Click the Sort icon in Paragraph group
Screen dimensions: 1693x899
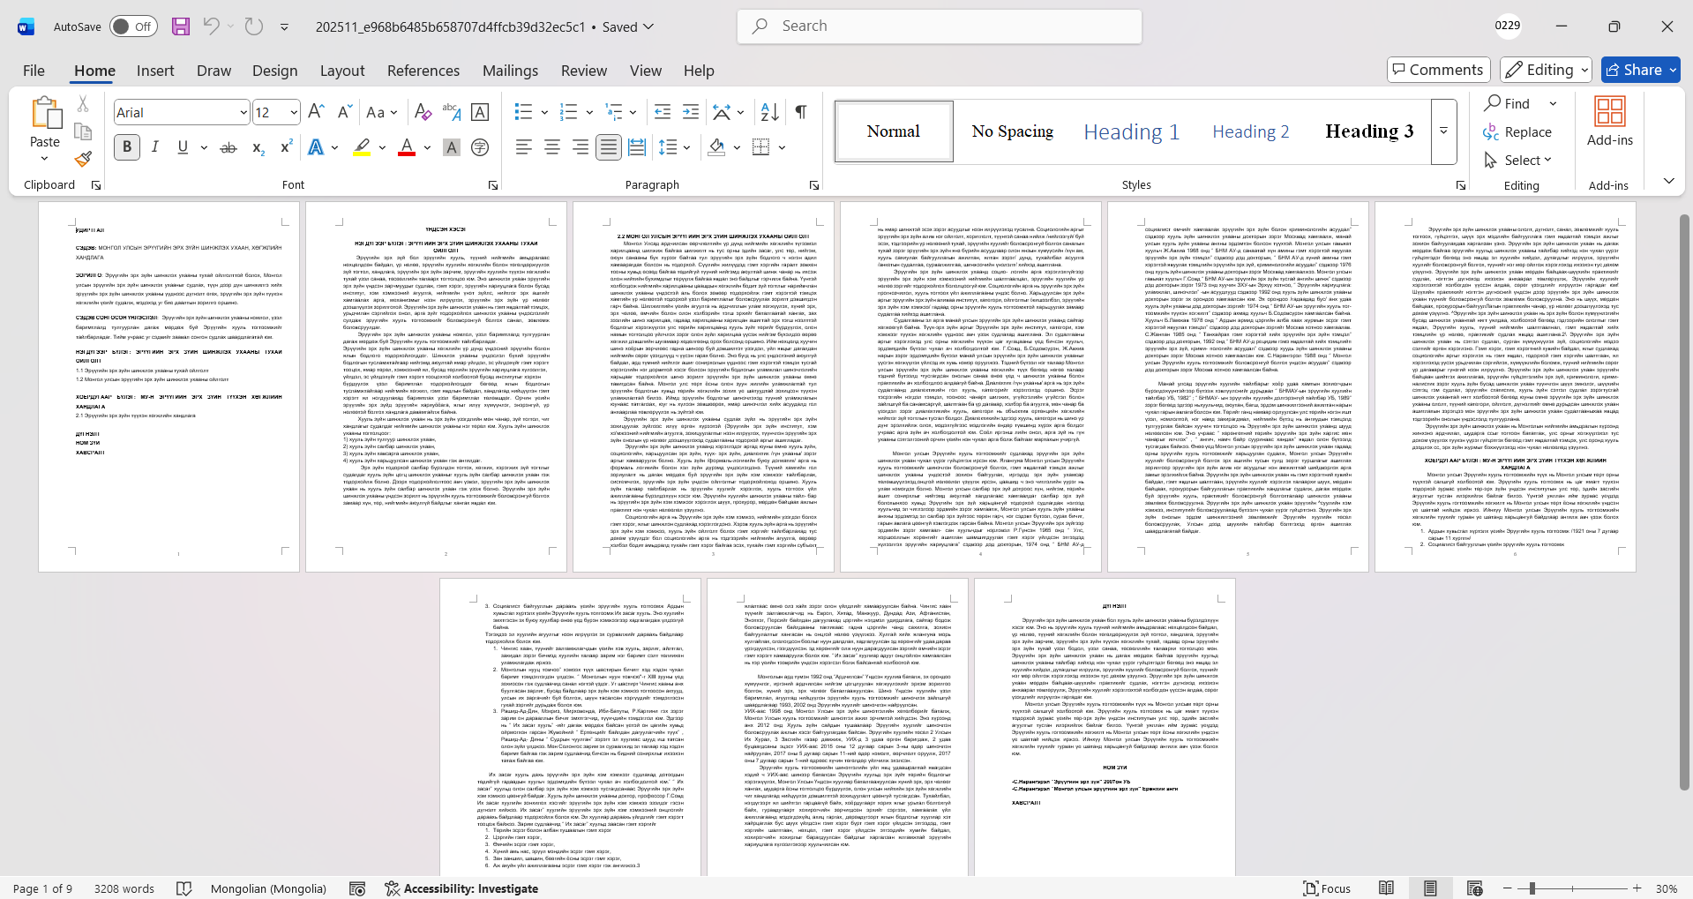pos(769,112)
